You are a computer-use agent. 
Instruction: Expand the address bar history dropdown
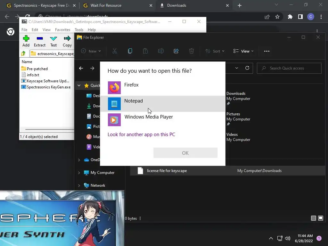point(237,68)
